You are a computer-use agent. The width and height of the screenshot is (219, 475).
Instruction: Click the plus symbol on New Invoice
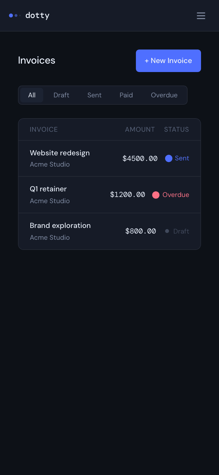click(147, 61)
